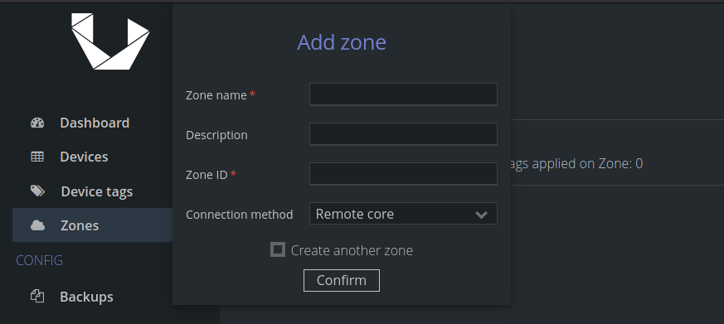This screenshot has width=724, height=324.
Task: Select the Zone ID input box
Action: (403, 174)
